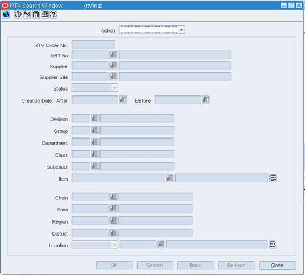This screenshot has width=305, height=276.
Task: Open the Chain list of values
Action: click(113, 197)
